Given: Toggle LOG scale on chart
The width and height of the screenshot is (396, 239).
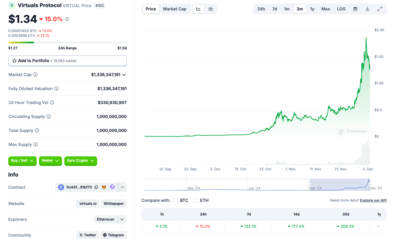Looking at the screenshot, I should click(x=341, y=9).
